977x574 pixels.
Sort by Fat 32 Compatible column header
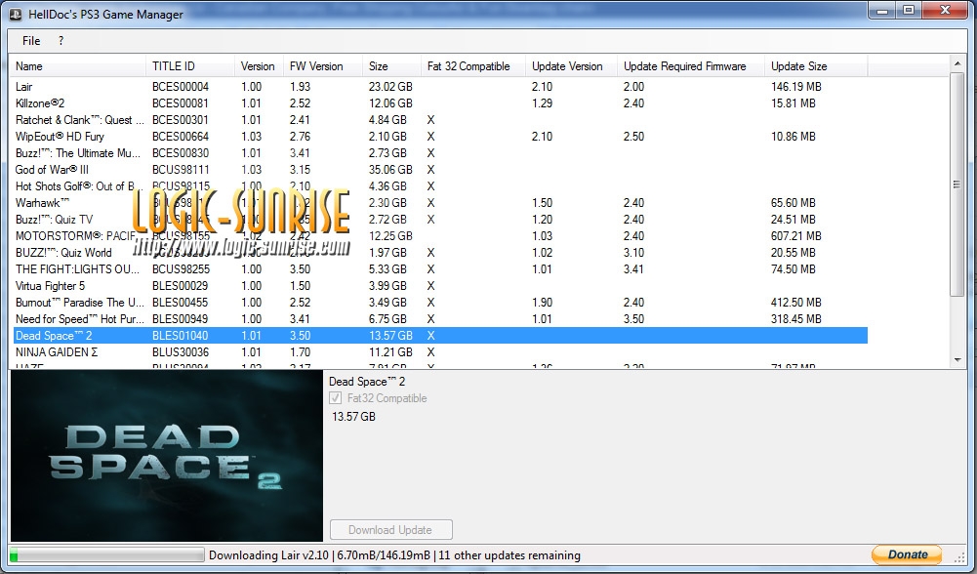click(473, 66)
